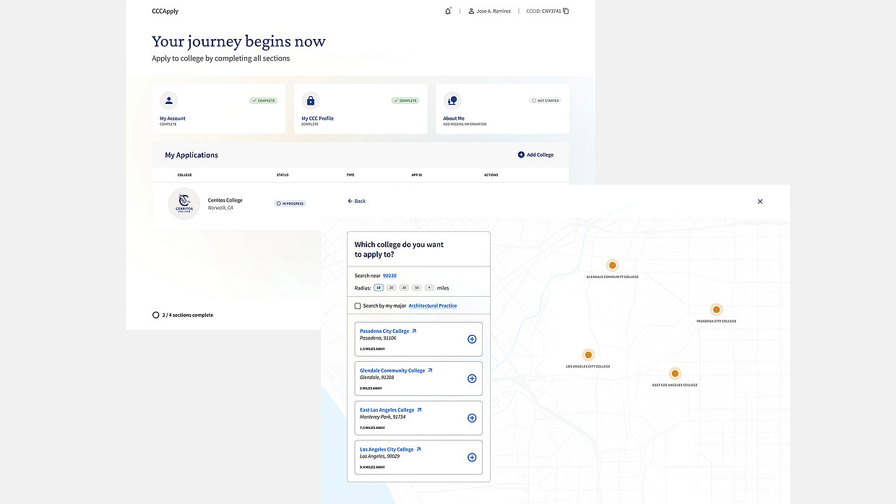
Task: Click the Add College button
Action: tap(535, 155)
